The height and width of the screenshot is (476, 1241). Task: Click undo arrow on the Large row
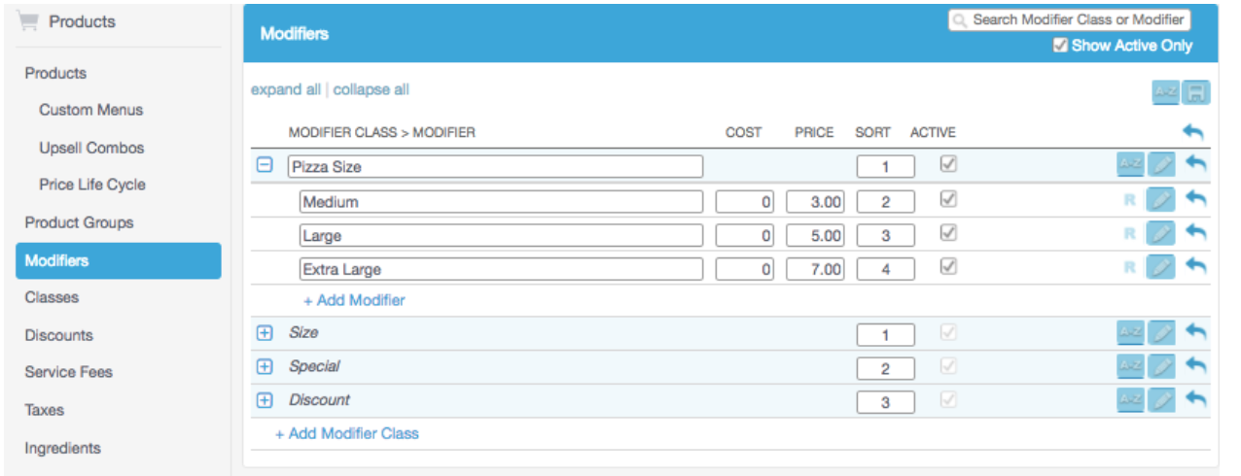(x=1196, y=233)
